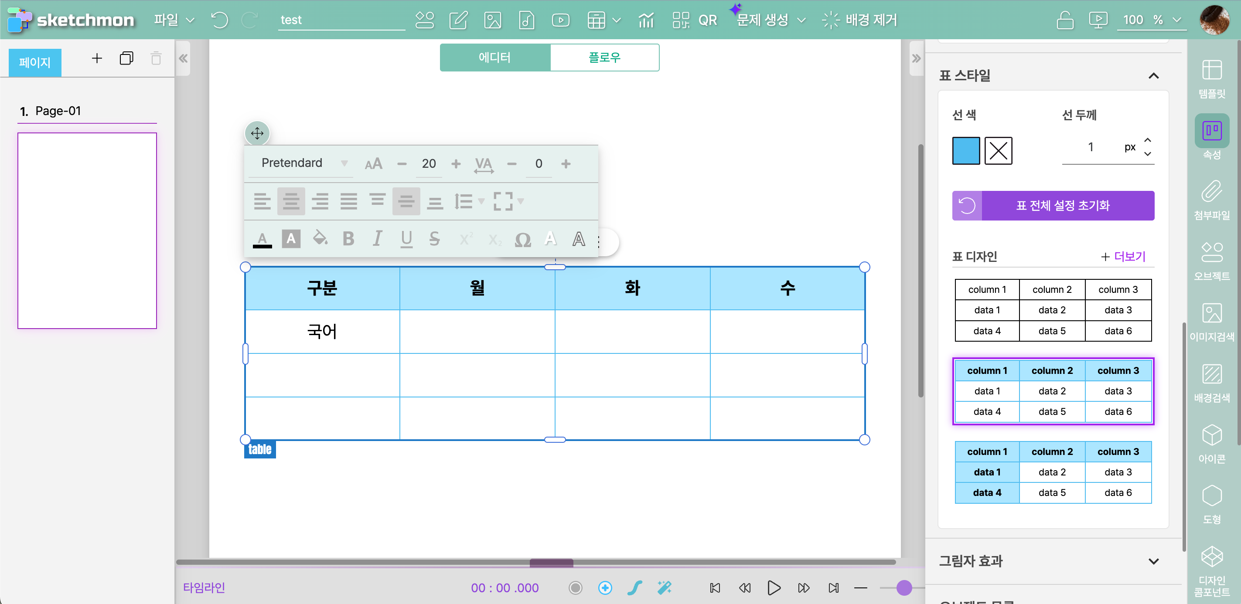Image resolution: width=1241 pixels, height=604 pixels.
Task: Open the chart insert tool
Action: 645,20
